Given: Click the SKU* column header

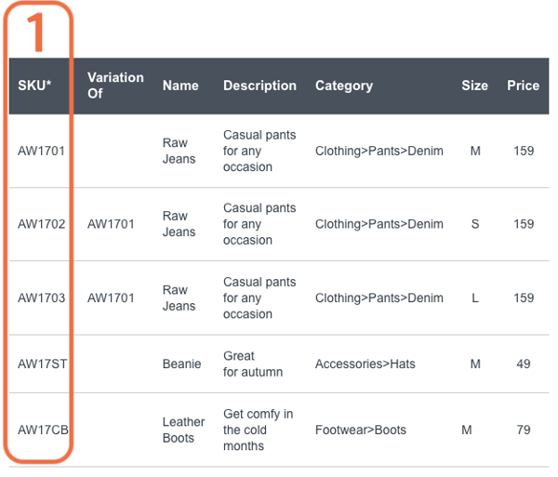Looking at the screenshot, I should click(34, 86).
